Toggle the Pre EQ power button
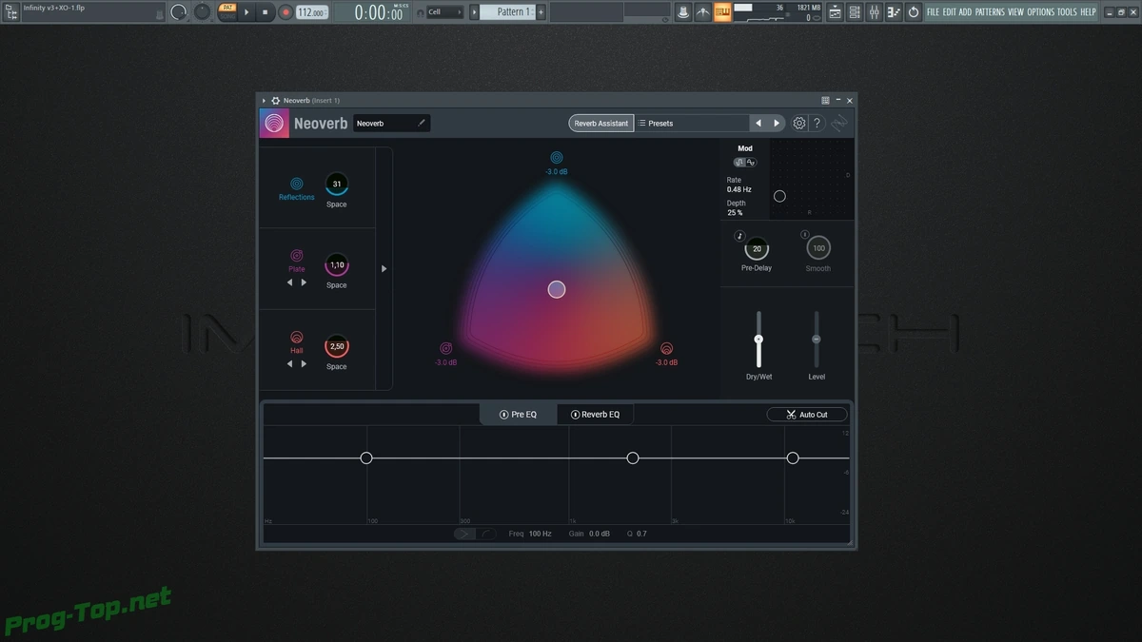 pyautogui.click(x=504, y=415)
